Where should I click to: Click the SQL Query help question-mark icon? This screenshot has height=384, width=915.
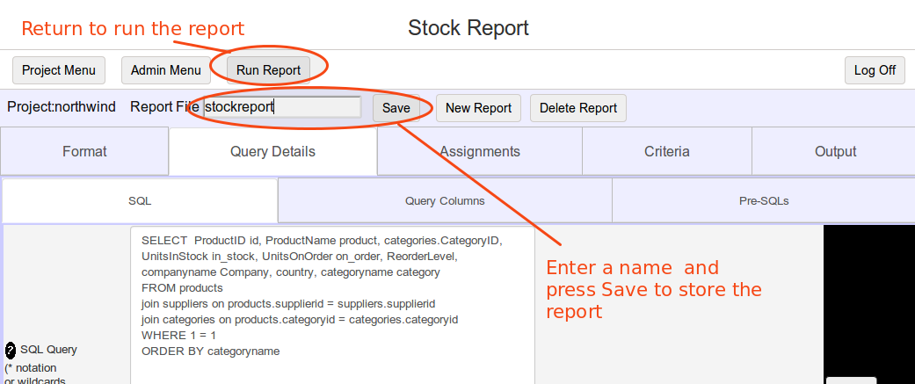[x=11, y=350]
